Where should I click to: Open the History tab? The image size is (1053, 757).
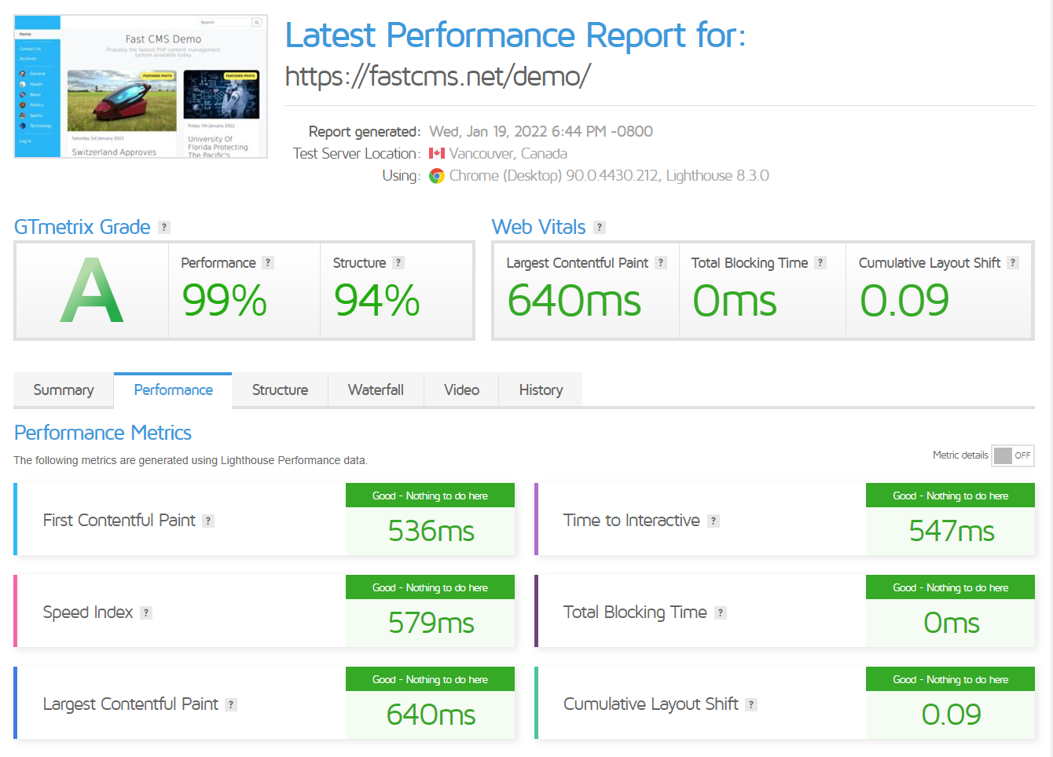point(541,390)
